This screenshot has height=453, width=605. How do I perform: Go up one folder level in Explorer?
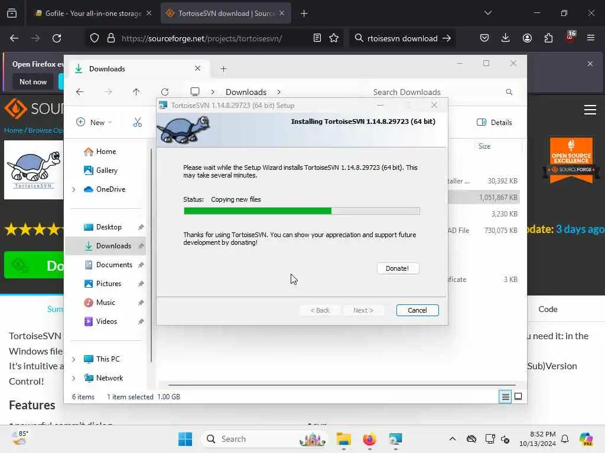click(x=136, y=92)
